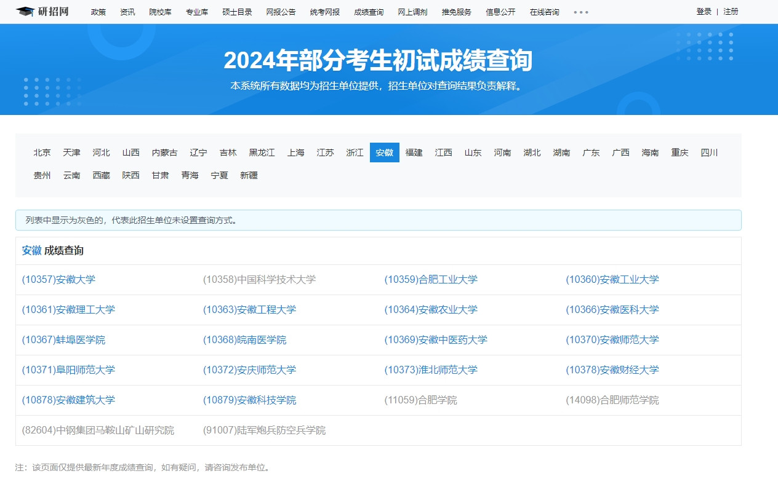Choose 四川 province tab

[710, 152]
